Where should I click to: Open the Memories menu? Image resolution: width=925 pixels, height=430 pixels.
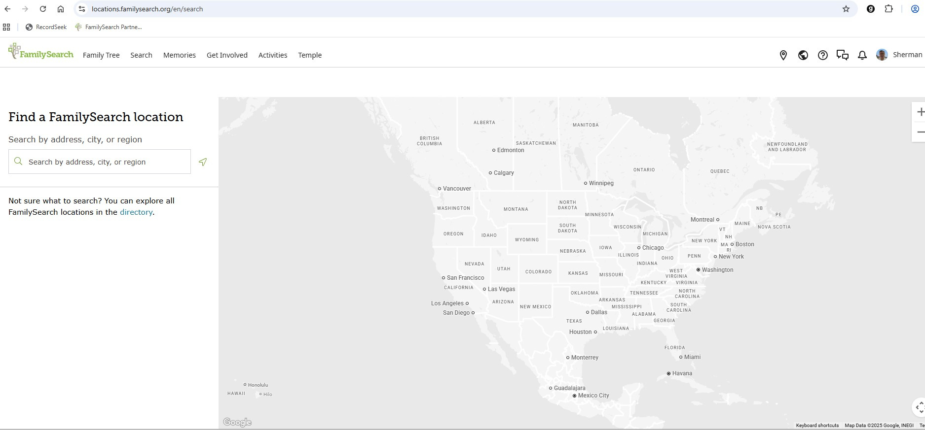(180, 55)
